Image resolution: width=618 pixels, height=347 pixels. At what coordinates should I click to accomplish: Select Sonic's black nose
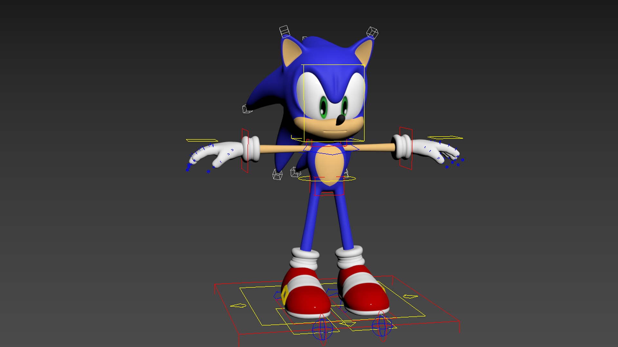pos(340,120)
